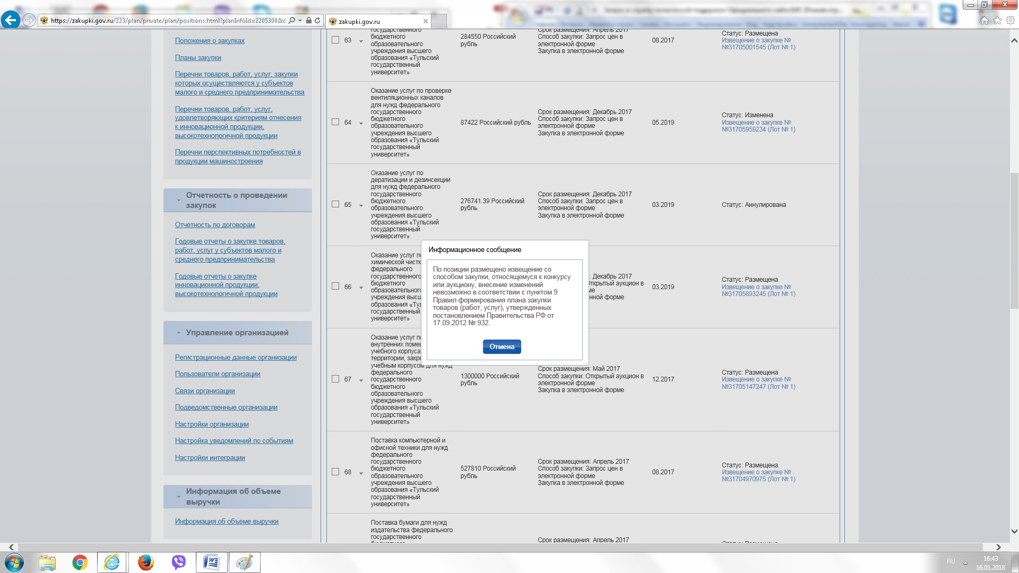Open browser tools gear icon

coord(1010,21)
